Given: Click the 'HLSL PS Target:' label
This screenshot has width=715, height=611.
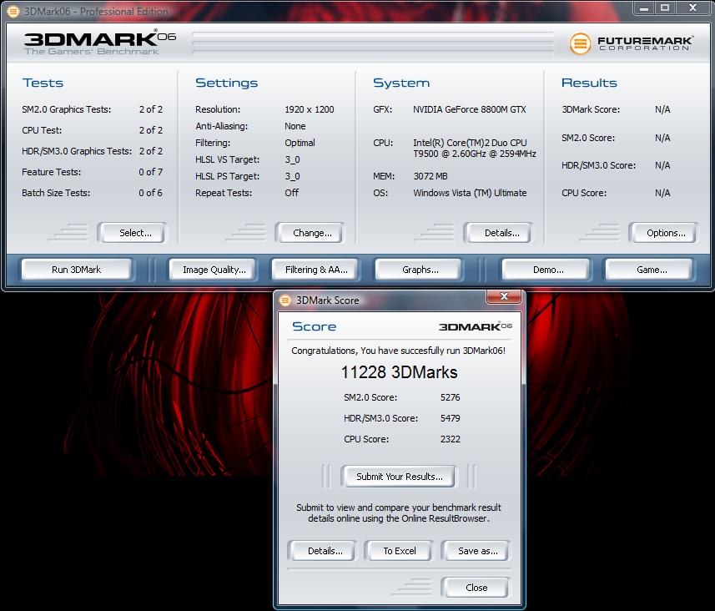Looking at the screenshot, I should pos(227,176).
